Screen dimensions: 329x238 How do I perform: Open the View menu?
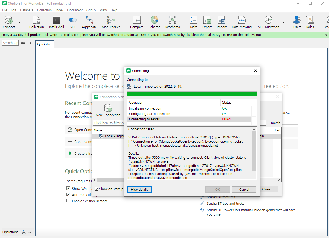(x=103, y=10)
